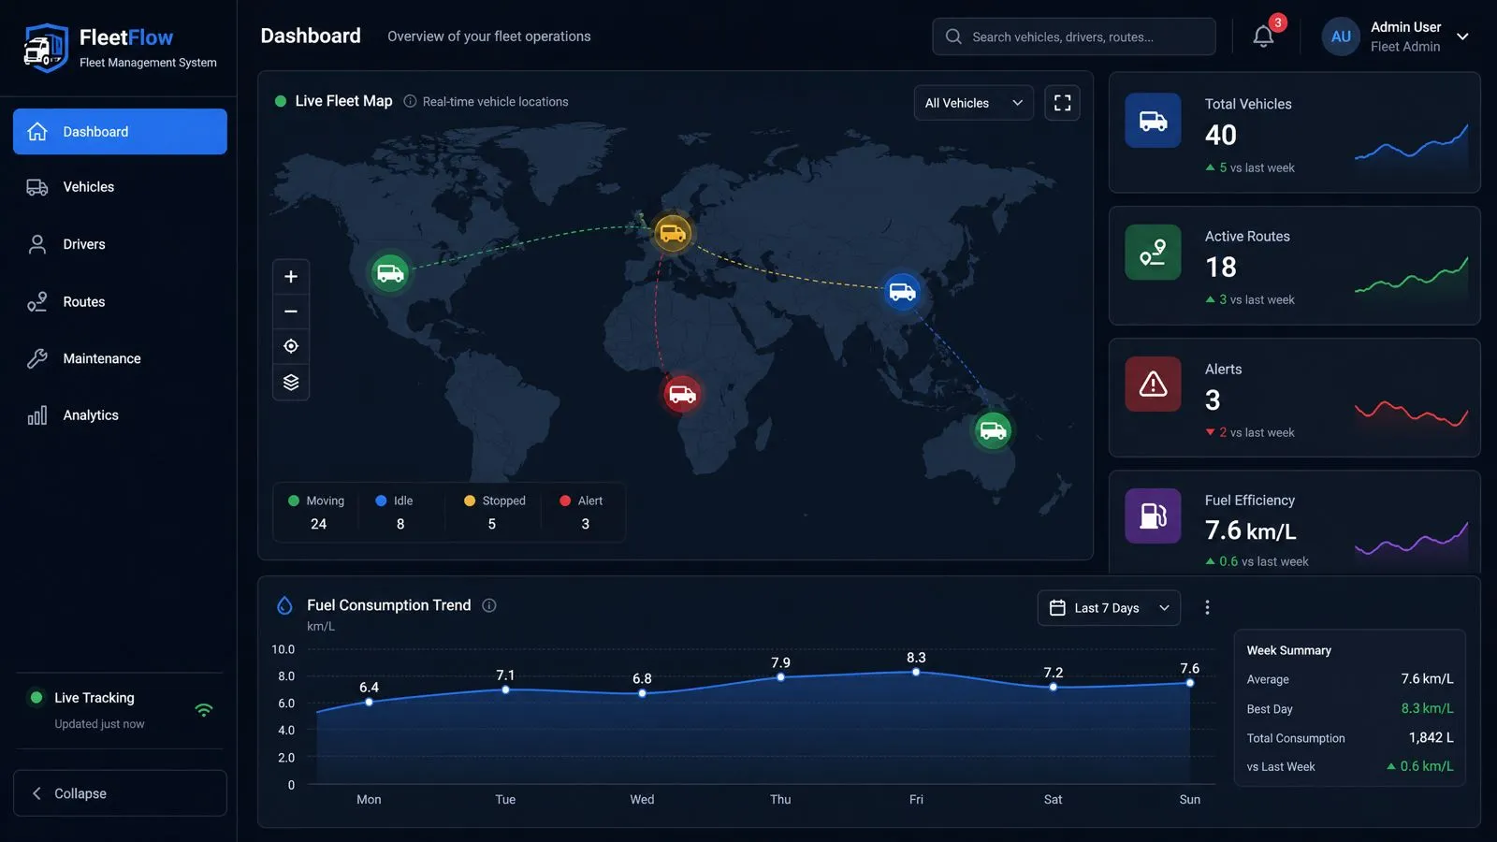Click the FleetFlow truck logo
This screenshot has width=1497, height=842.
pos(45,48)
